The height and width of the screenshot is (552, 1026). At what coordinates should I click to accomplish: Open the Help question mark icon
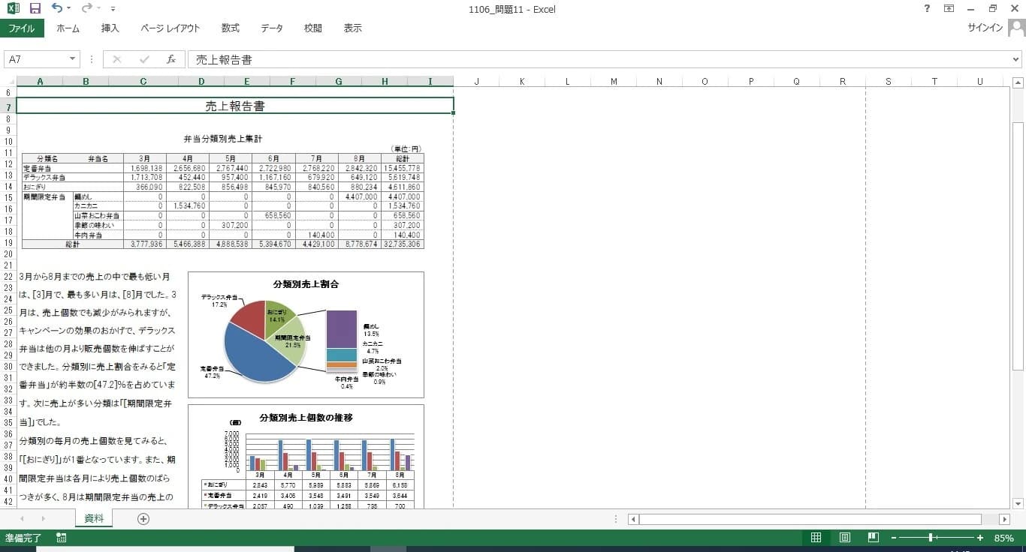click(x=926, y=9)
